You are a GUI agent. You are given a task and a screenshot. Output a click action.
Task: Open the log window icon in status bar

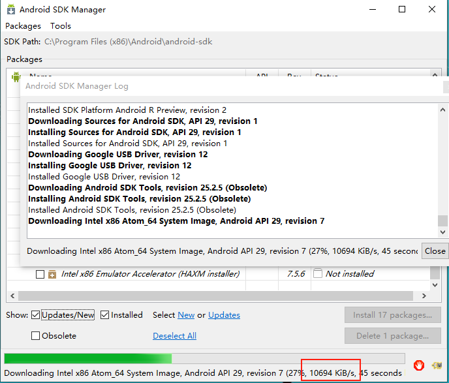(437, 365)
